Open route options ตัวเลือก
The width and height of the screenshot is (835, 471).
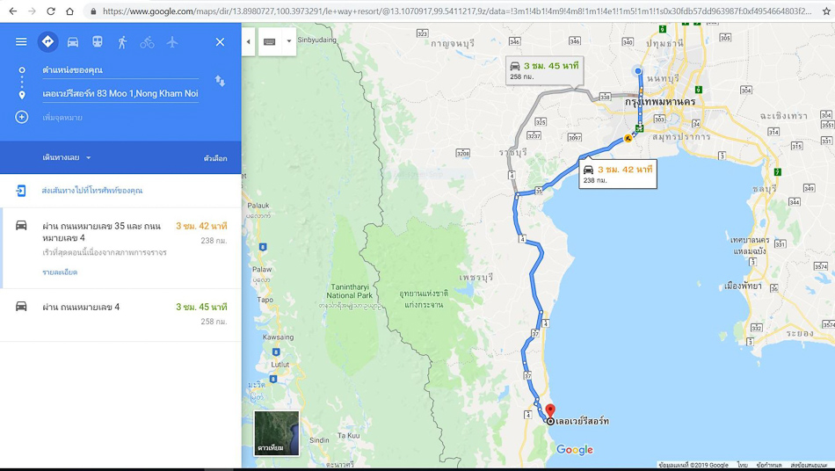click(215, 158)
